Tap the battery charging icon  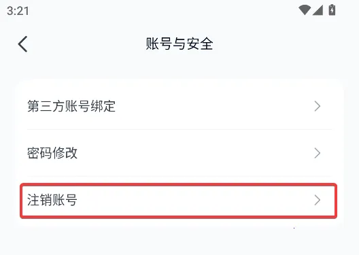[332, 10]
